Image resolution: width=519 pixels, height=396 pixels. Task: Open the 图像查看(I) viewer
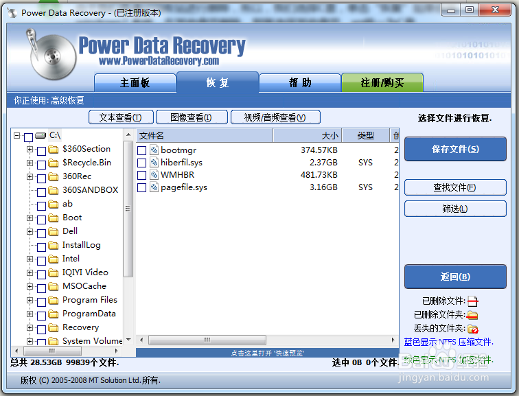click(192, 117)
